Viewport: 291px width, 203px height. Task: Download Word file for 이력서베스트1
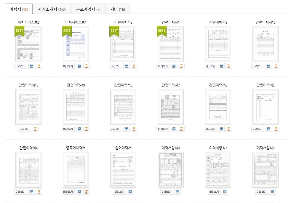79,66
